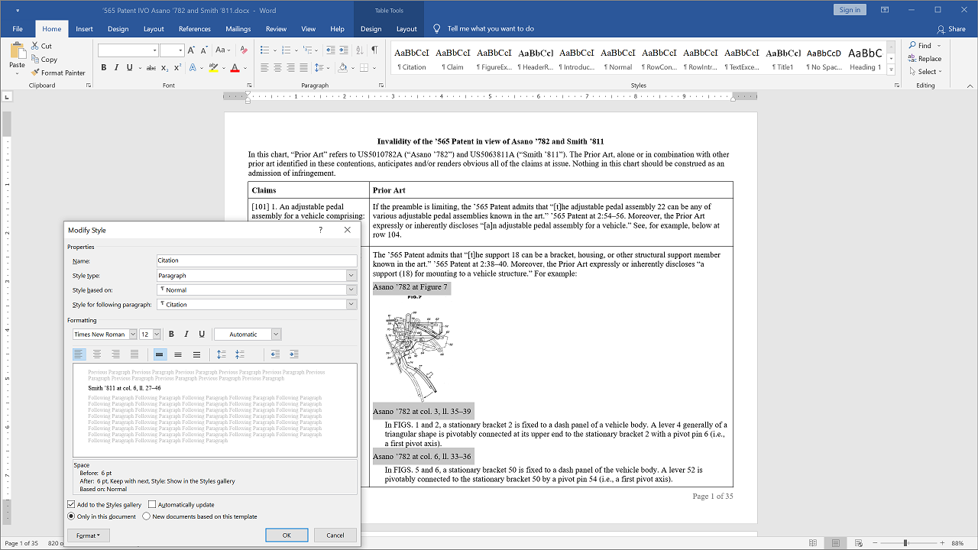978x550 pixels.
Task: Click the Increase Indent ribbon icon
Action: (x=344, y=50)
